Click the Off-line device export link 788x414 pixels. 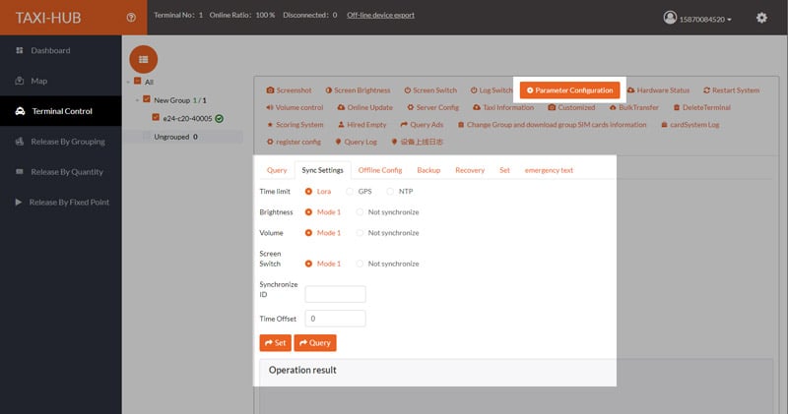[380, 15]
